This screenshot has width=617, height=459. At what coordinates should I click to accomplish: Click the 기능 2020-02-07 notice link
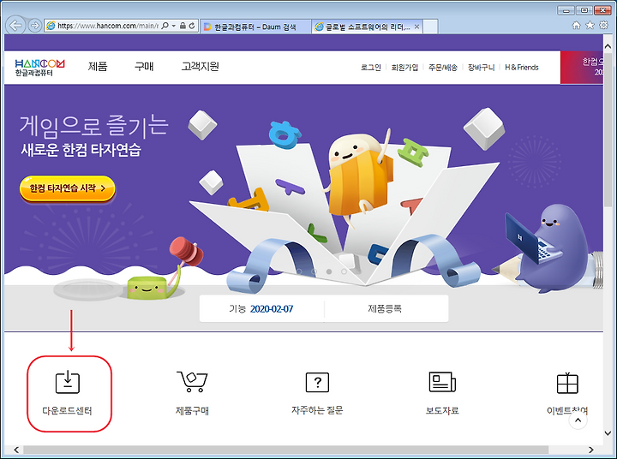point(261,309)
